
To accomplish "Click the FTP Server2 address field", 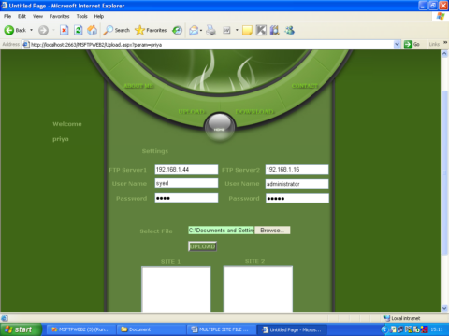I will (297, 170).
